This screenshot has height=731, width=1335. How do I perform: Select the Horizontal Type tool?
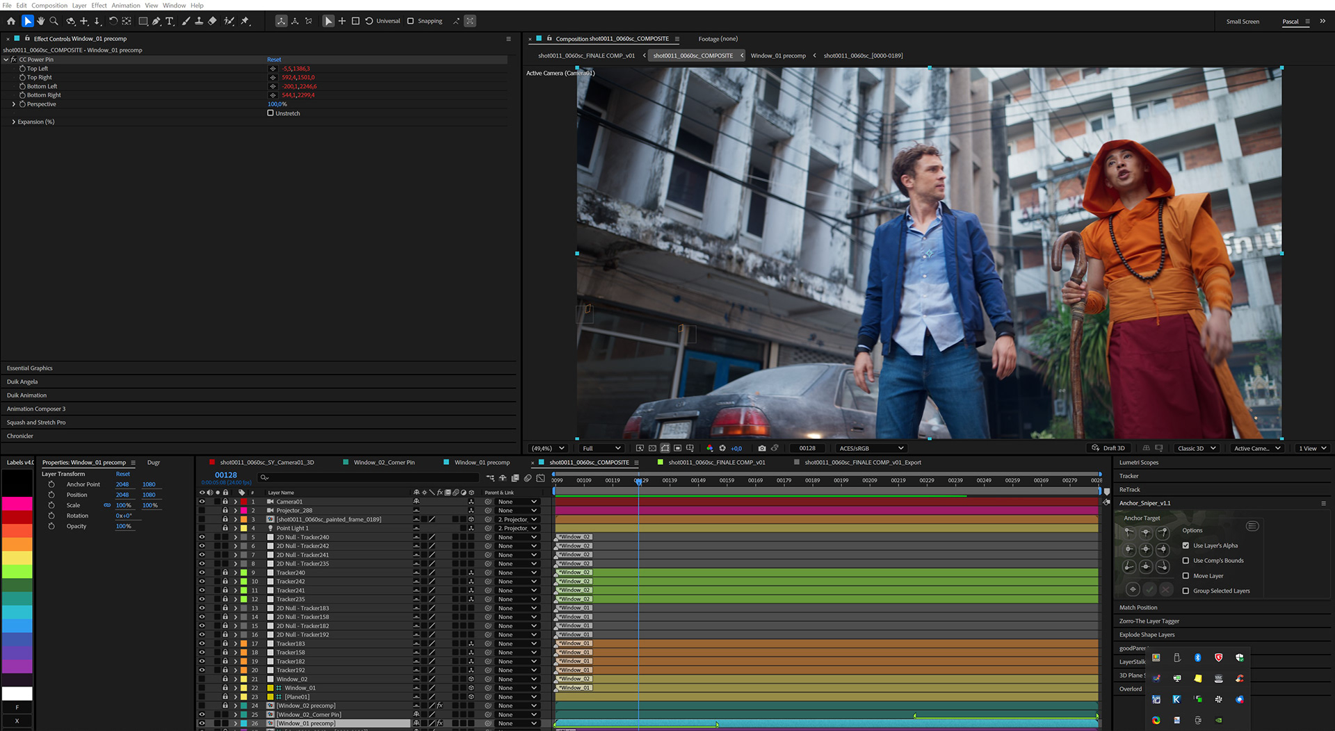pyautogui.click(x=170, y=21)
